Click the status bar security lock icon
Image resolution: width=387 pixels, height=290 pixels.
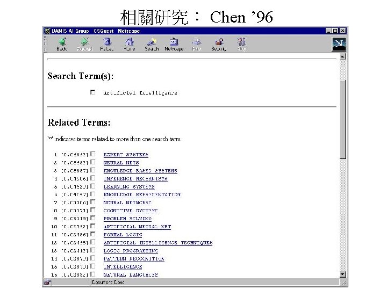click(x=47, y=282)
